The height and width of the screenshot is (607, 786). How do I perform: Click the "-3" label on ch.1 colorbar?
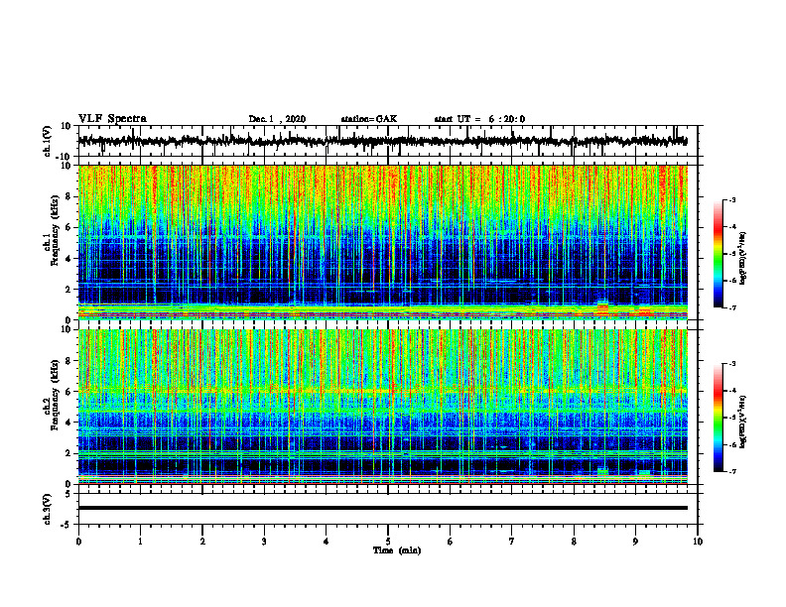pos(731,200)
